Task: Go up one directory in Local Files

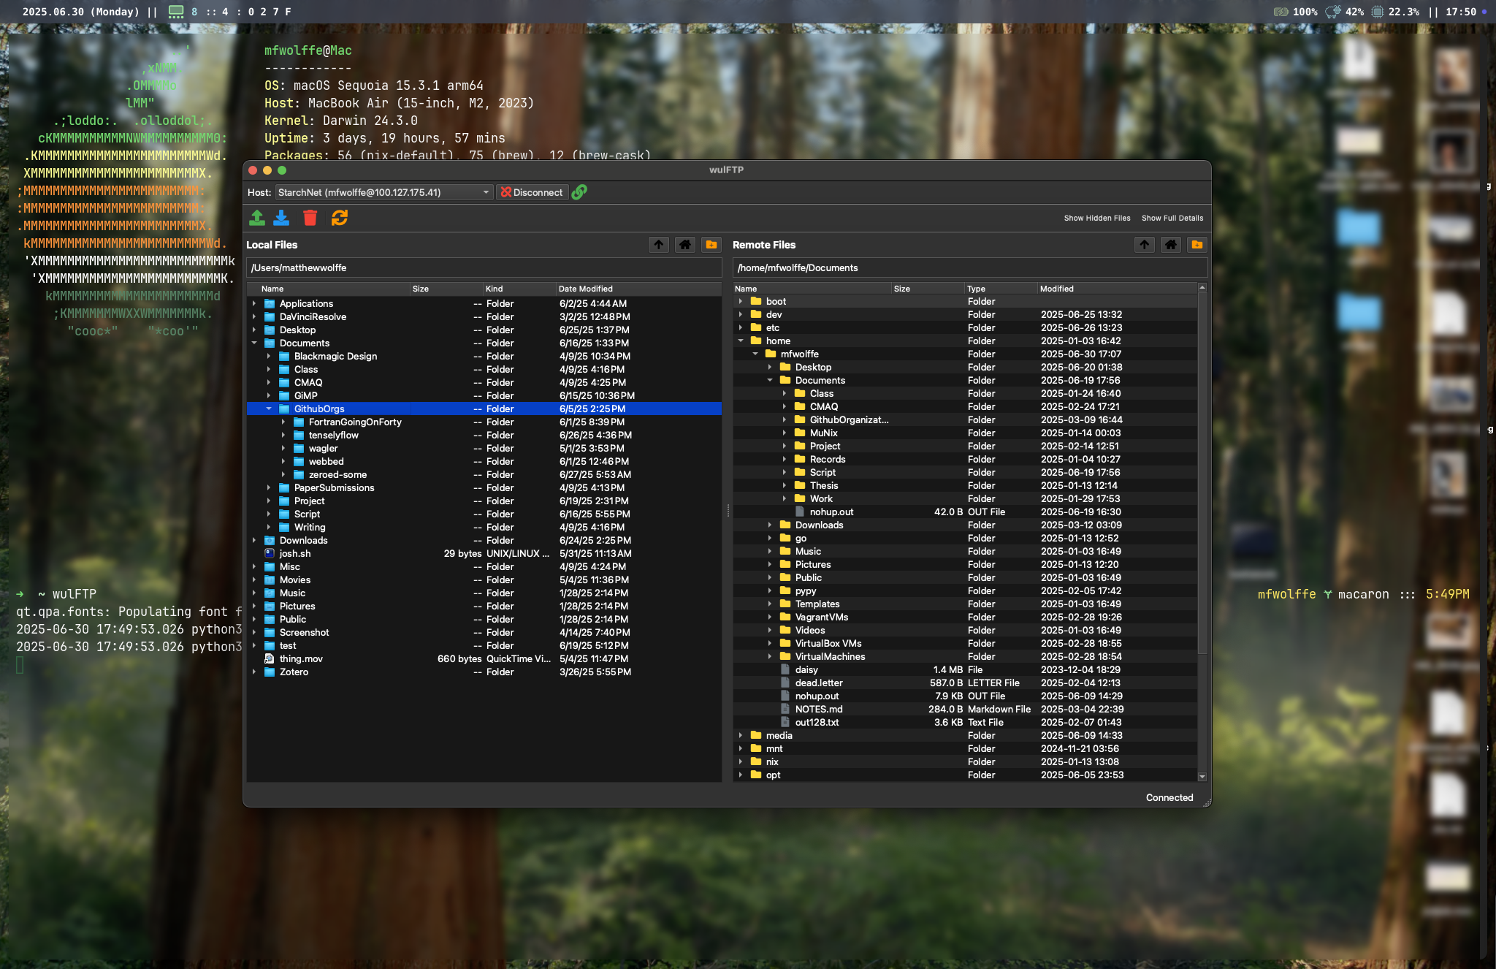Action: (659, 245)
